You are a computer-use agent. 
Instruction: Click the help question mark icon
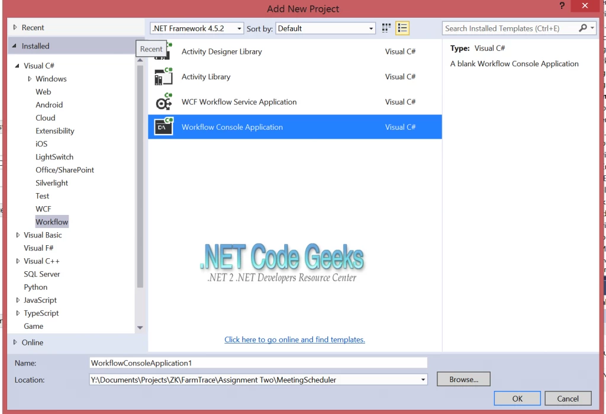[562, 6]
